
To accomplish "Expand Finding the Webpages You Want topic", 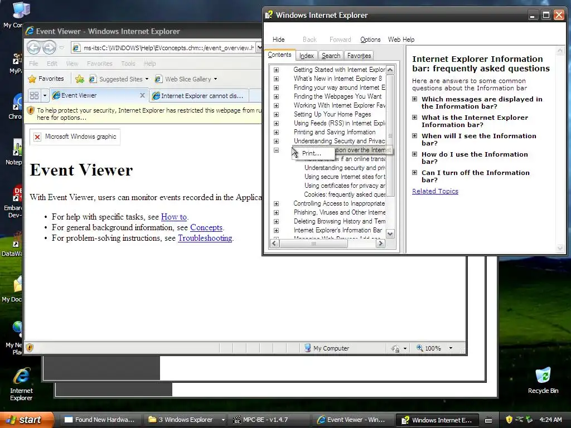I will pos(277,96).
